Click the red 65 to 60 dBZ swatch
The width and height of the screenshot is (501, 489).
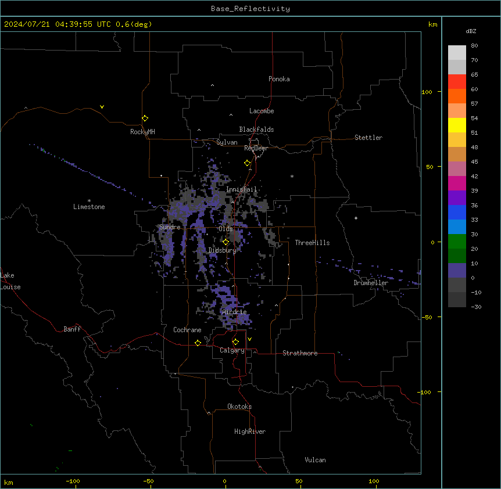point(457,82)
